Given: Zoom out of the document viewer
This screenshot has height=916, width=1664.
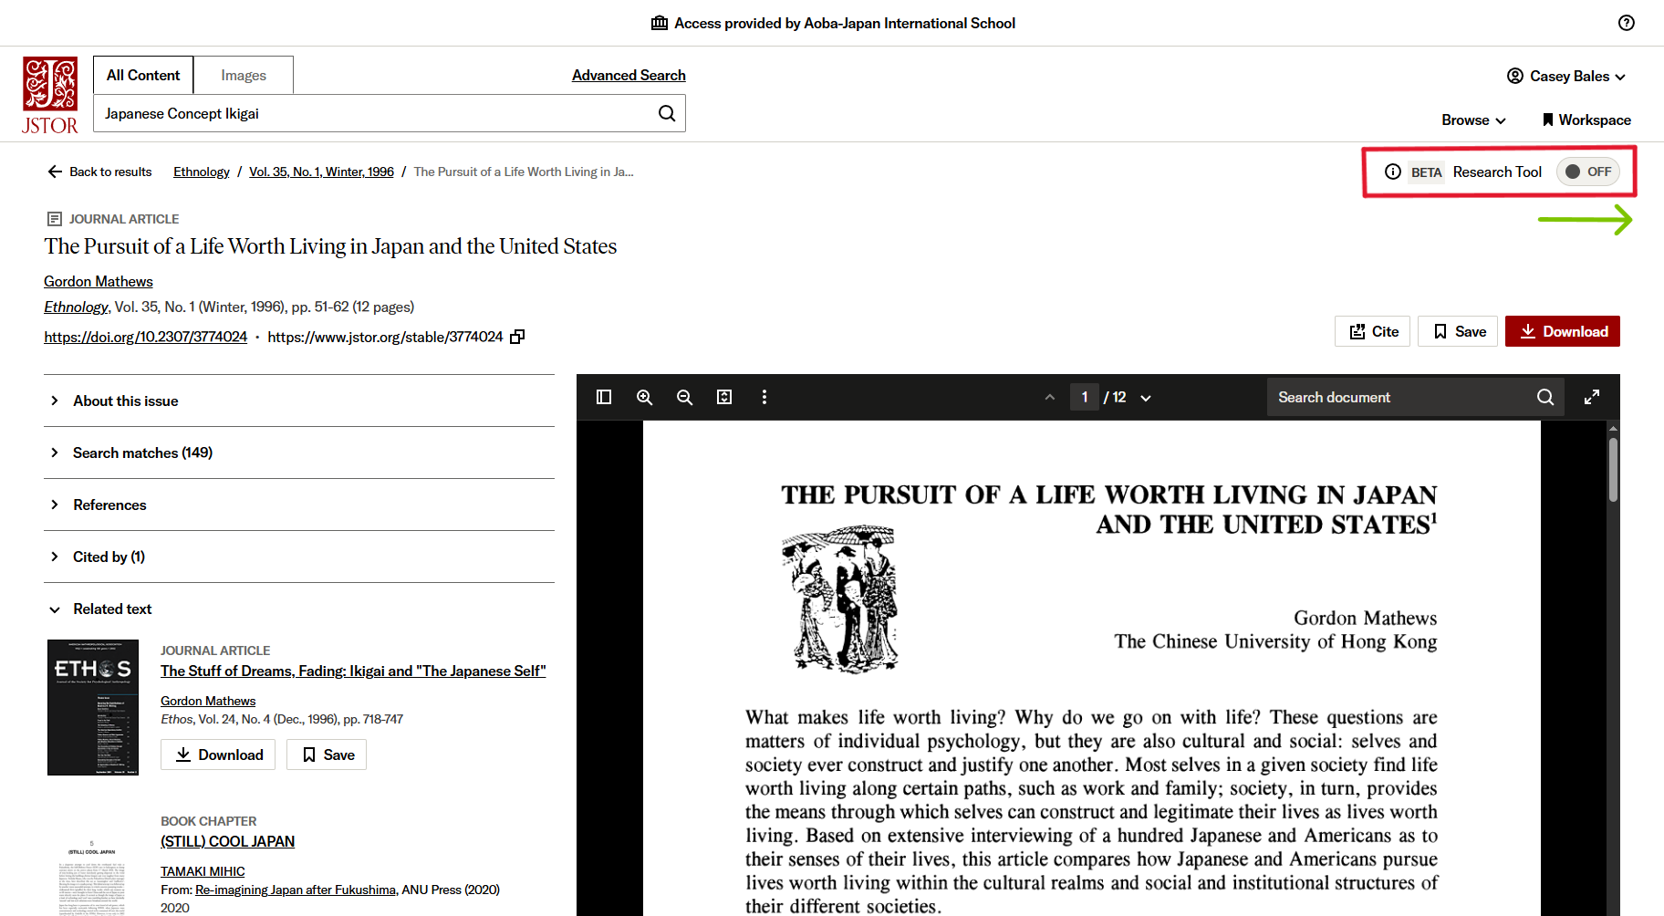Looking at the screenshot, I should (x=685, y=397).
